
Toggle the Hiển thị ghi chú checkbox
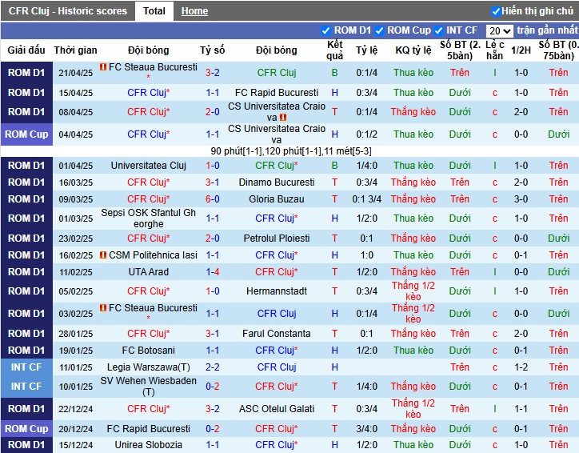496,11
